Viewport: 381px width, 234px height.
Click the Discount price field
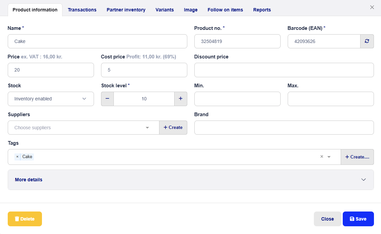pos(284,70)
